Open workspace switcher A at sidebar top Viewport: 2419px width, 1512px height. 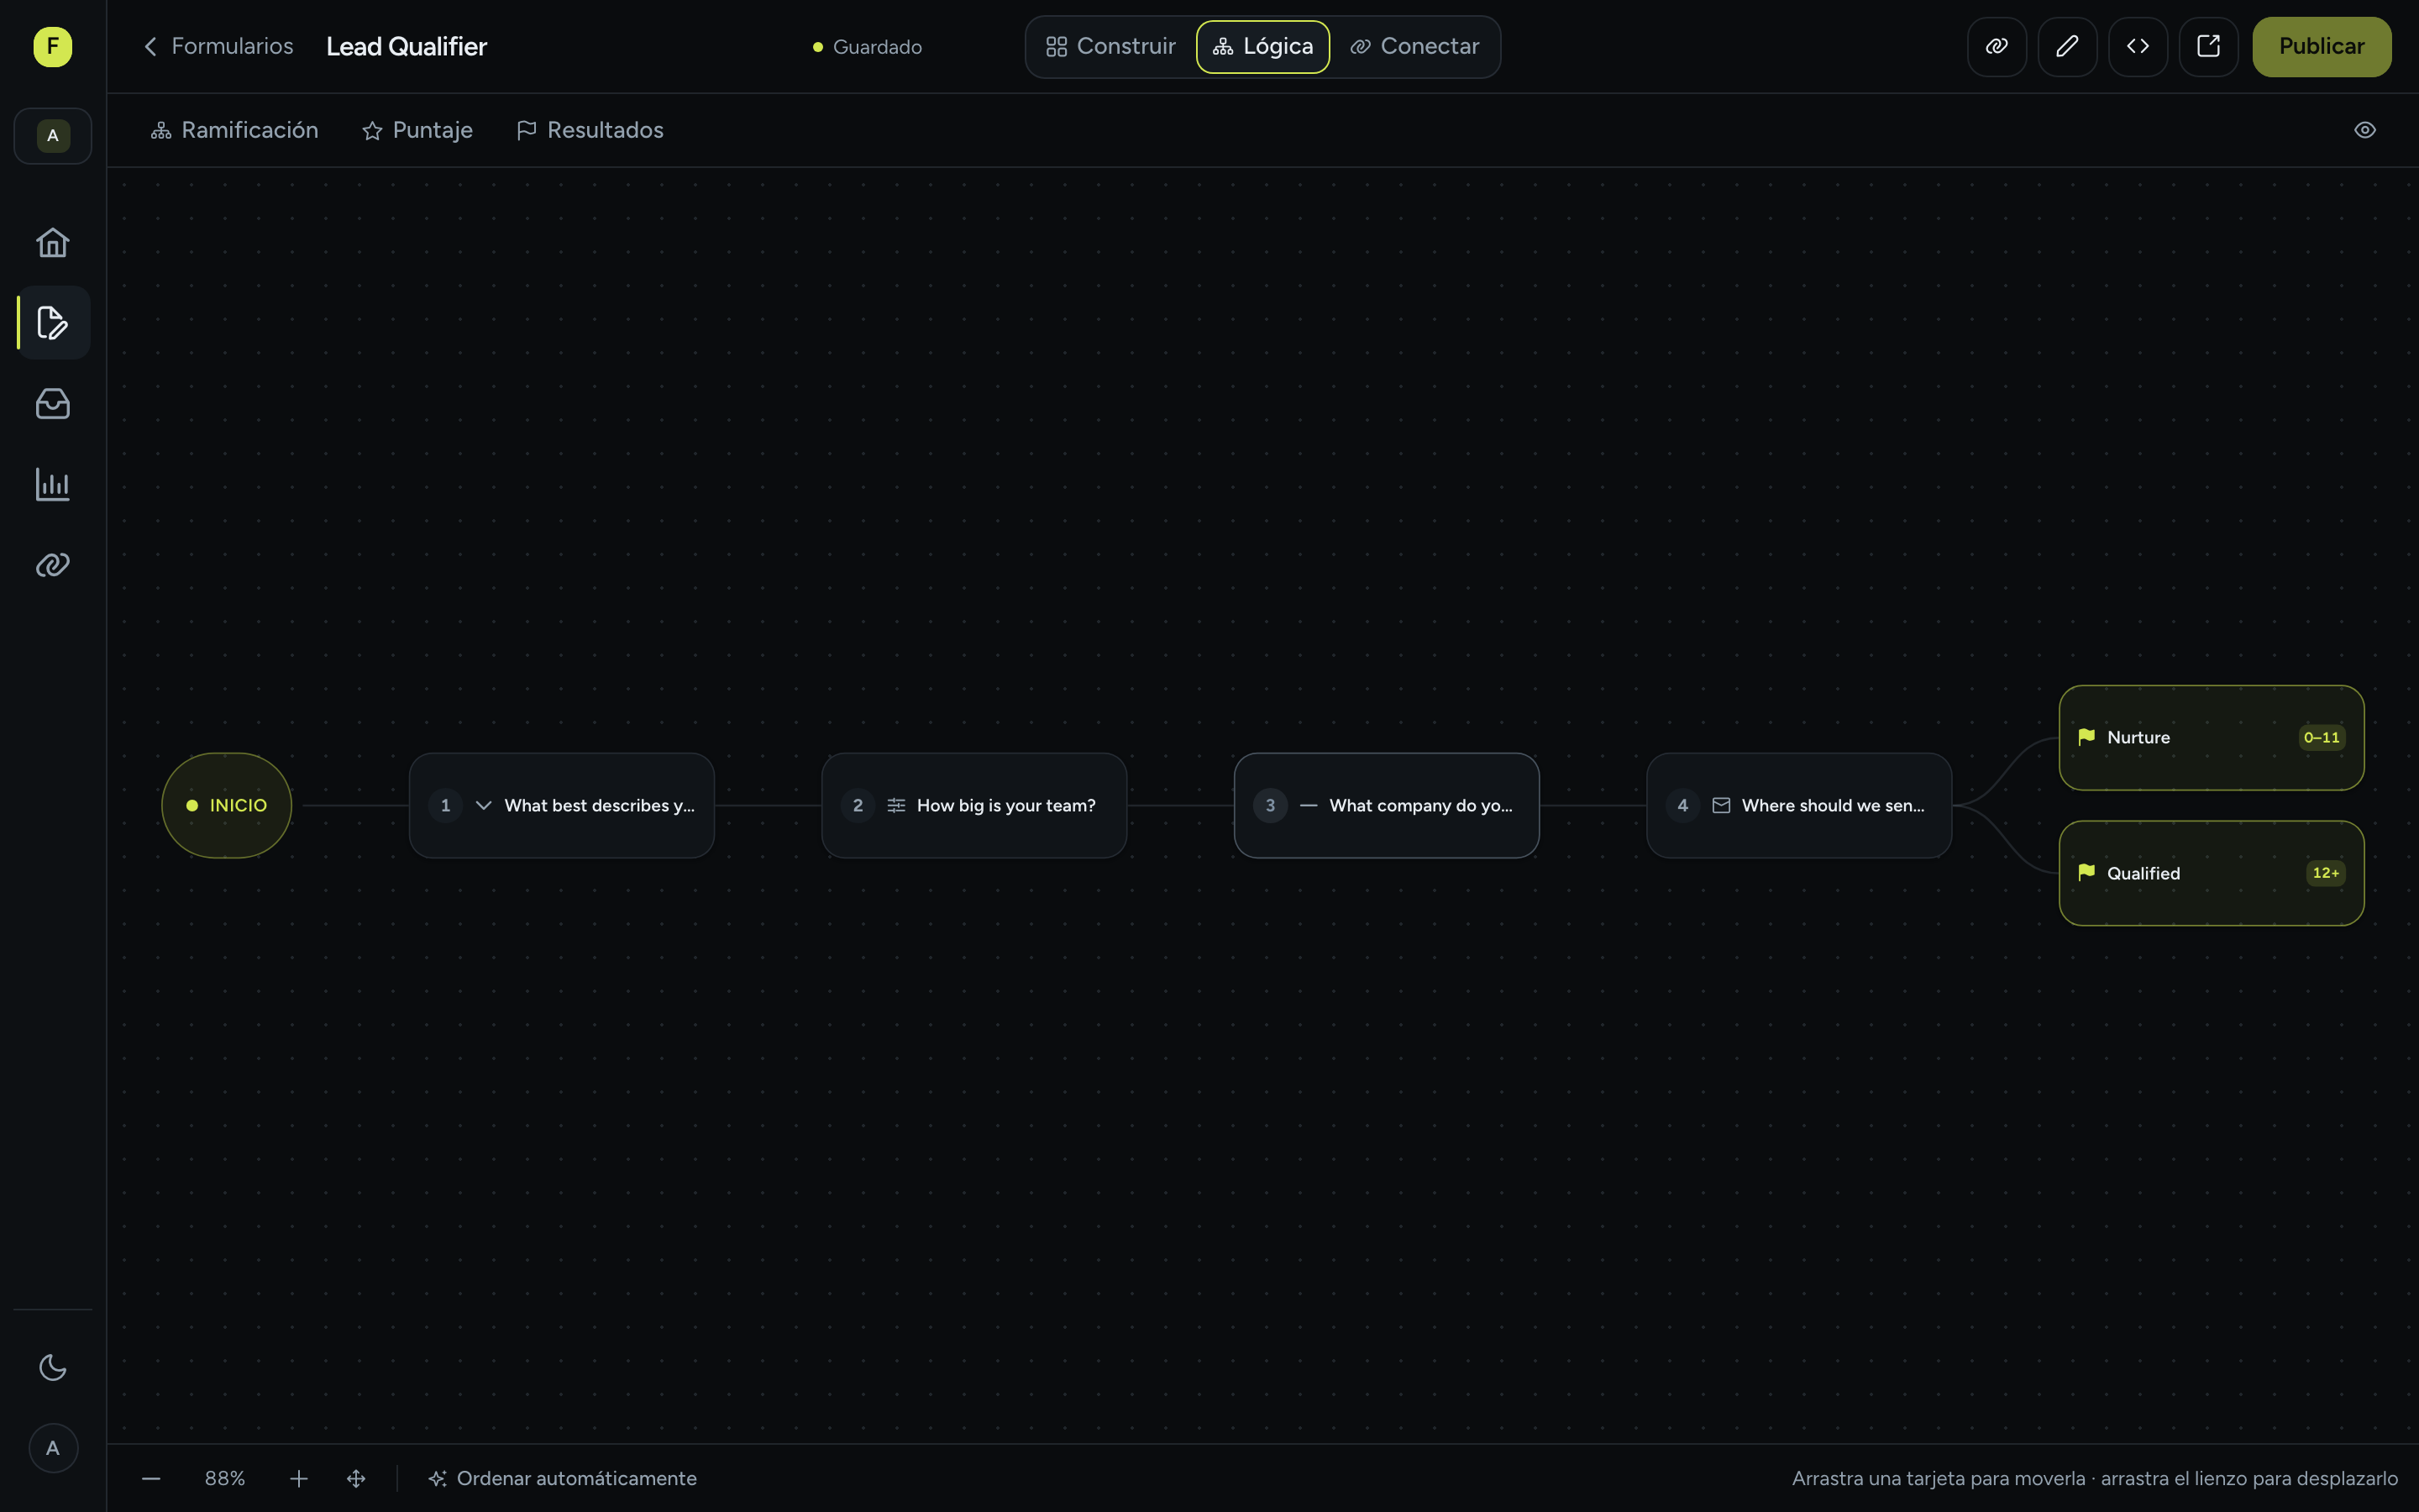coord(53,136)
